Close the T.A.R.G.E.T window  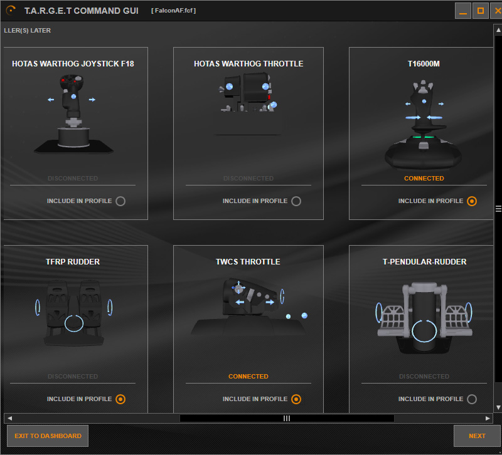[x=498, y=11]
